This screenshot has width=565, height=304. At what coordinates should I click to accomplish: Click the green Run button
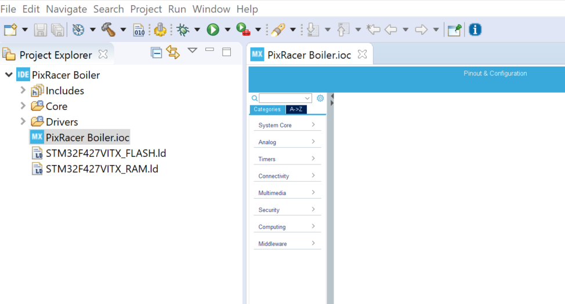tap(213, 30)
